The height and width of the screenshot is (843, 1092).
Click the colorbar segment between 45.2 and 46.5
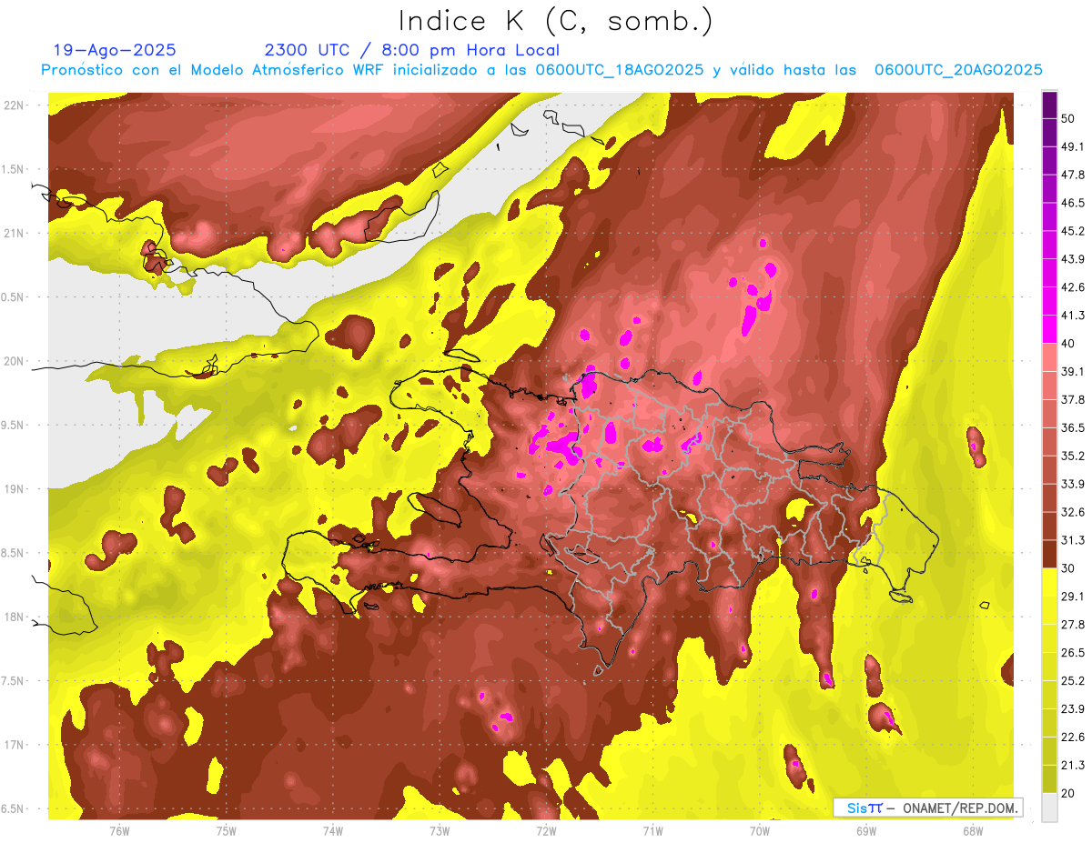tap(1049, 216)
